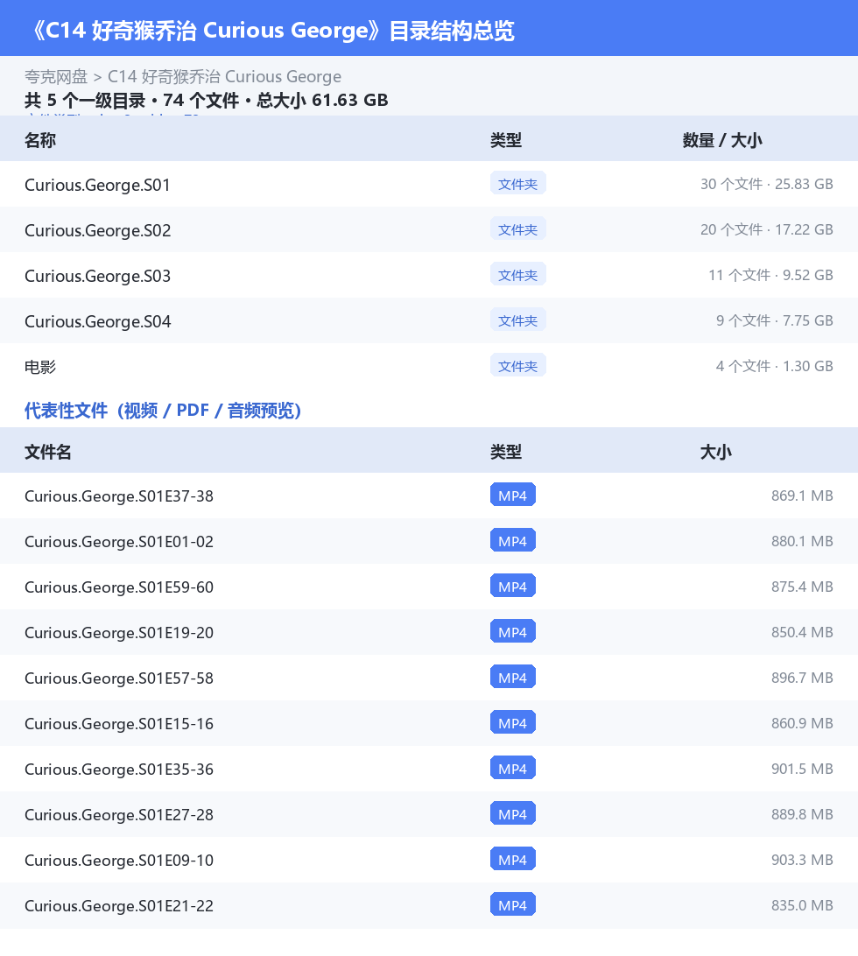
Task: Click the 896.7 MB size value
Action: click(x=803, y=678)
